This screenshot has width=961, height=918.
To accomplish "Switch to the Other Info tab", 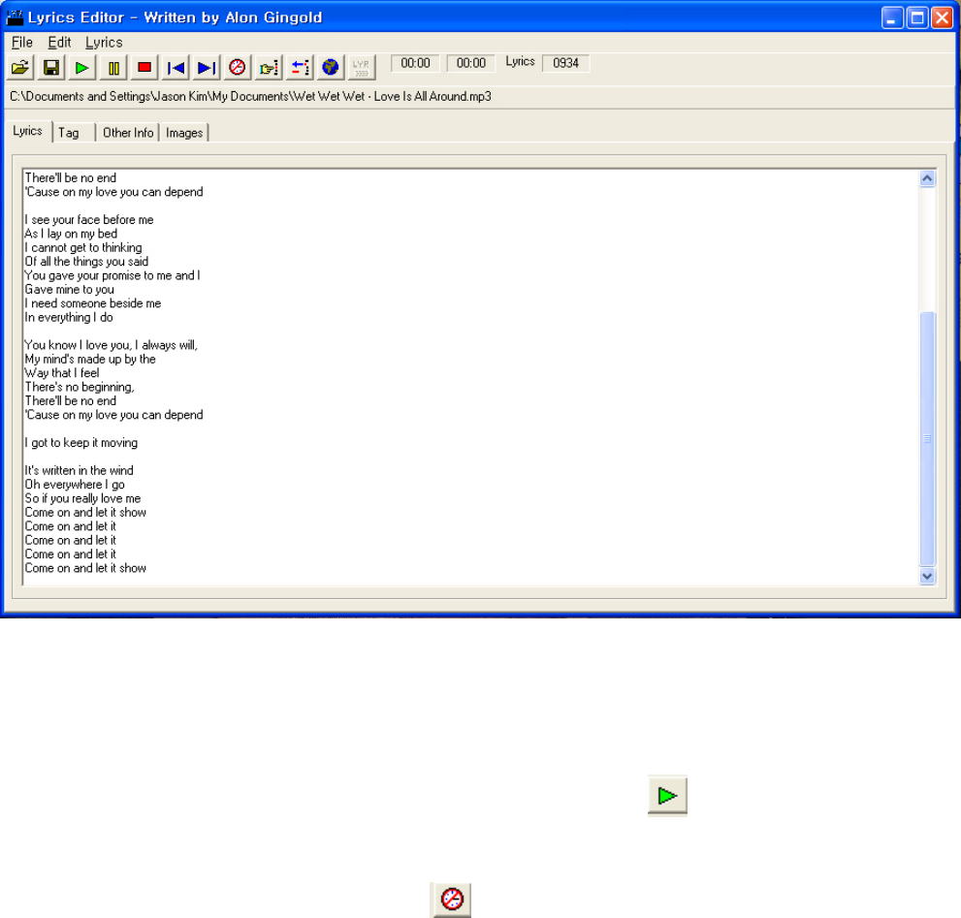I will (x=128, y=133).
